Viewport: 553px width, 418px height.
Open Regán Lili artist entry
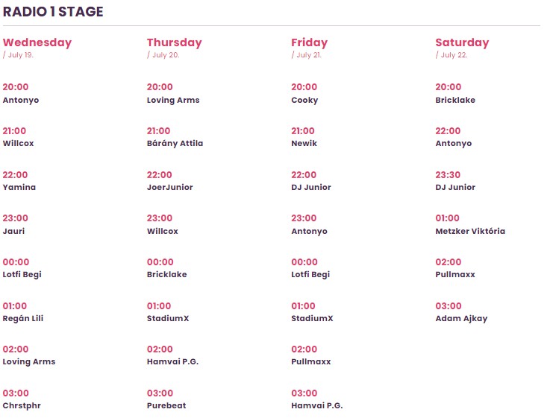(x=23, y=318)
